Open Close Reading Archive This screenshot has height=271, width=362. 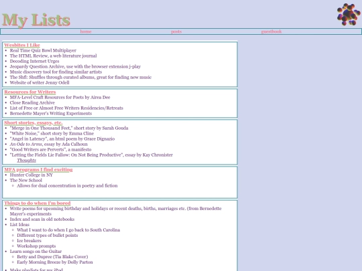[32, 102]
